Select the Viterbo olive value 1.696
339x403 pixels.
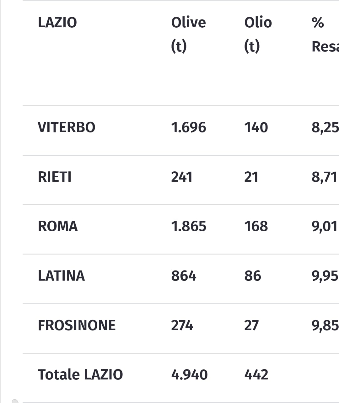tap(189, 127)
